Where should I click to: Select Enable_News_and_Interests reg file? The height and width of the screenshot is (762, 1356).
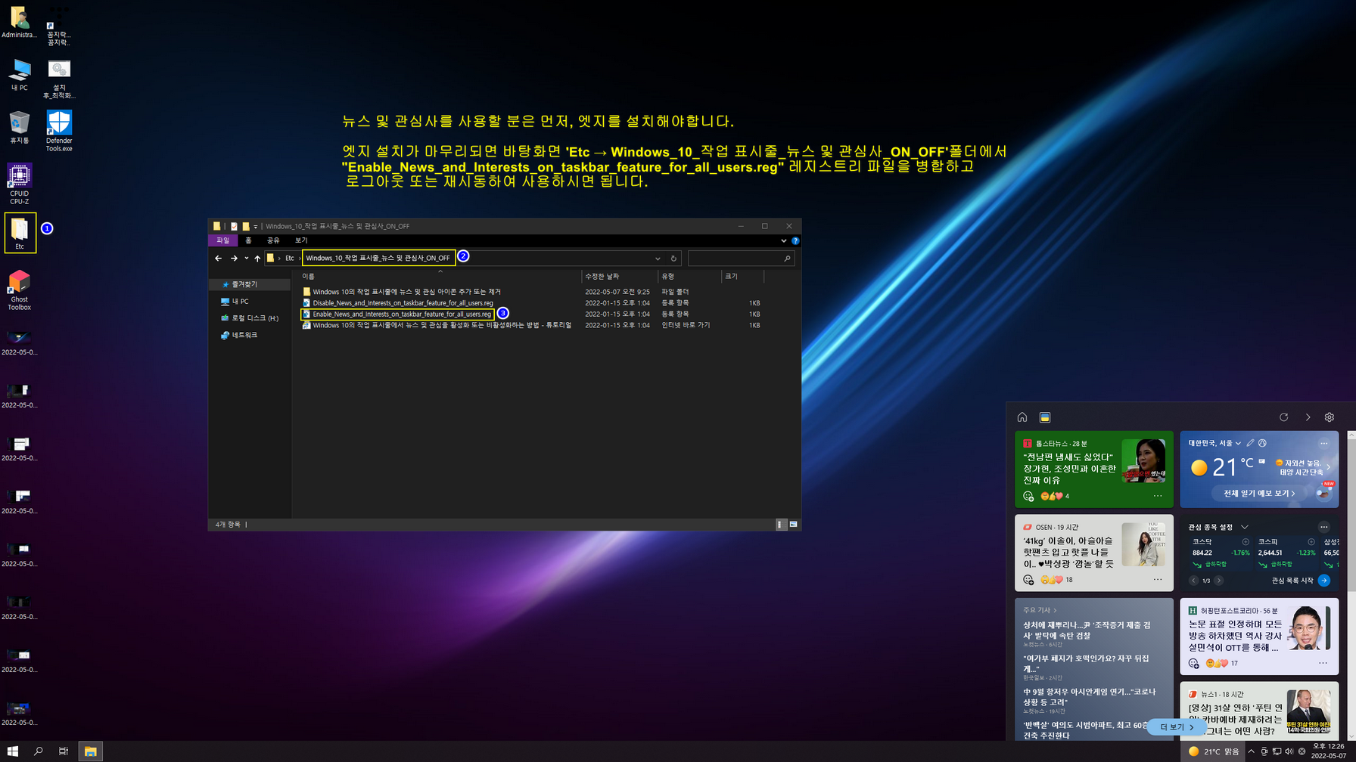click(x=402, y=314)
